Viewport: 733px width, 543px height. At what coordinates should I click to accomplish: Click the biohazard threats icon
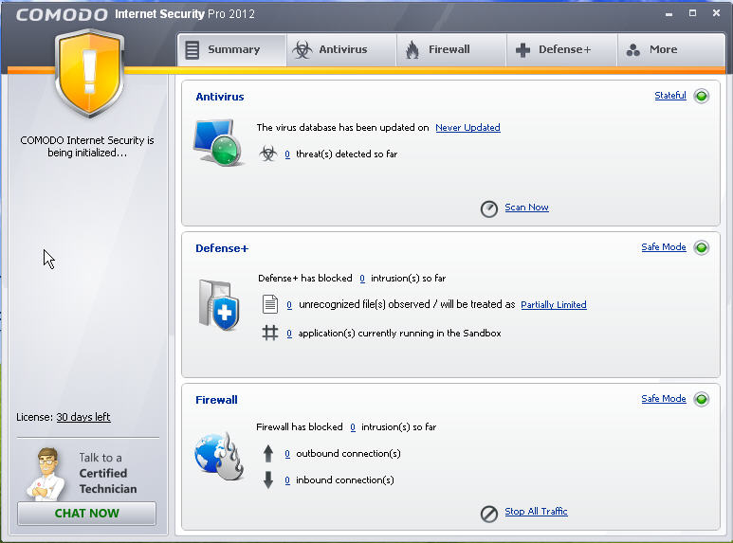(267, 154)
